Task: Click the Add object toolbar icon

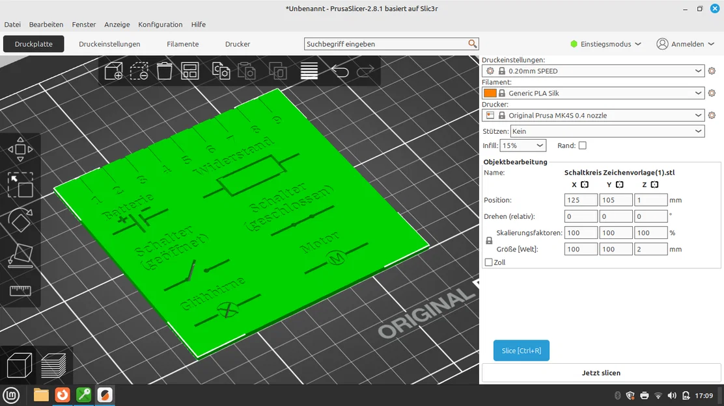Action: point(113,71)
